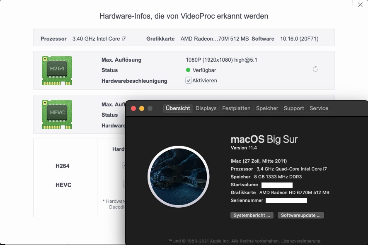
Task: Click the 'macOS Big Sur' title
Action: tap(264, 139)
